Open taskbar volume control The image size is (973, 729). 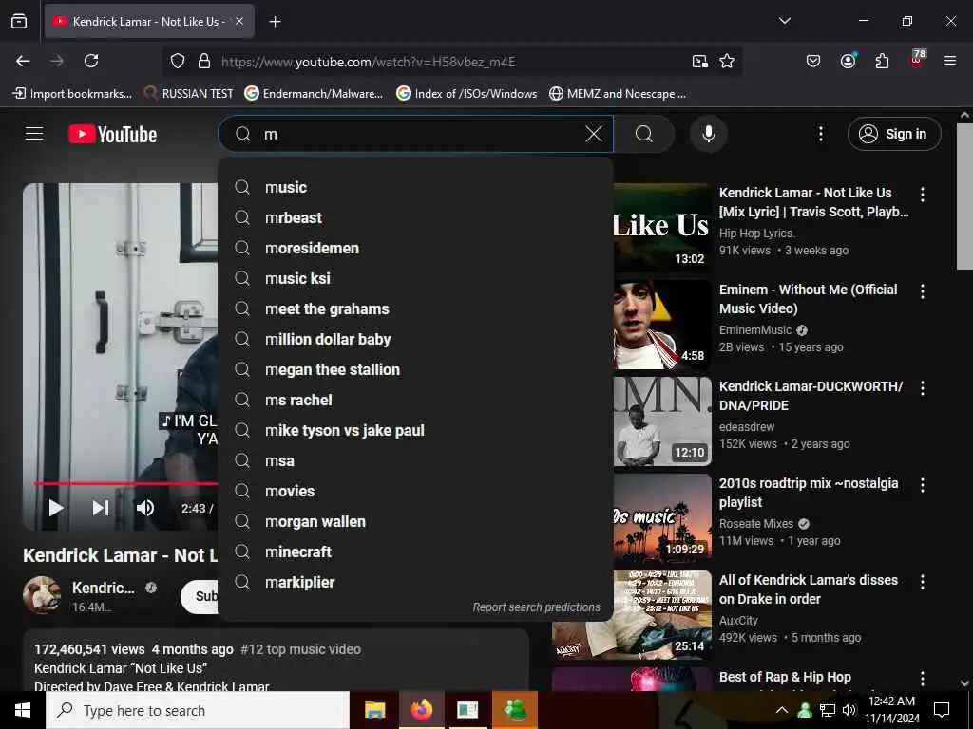point(849,710)
